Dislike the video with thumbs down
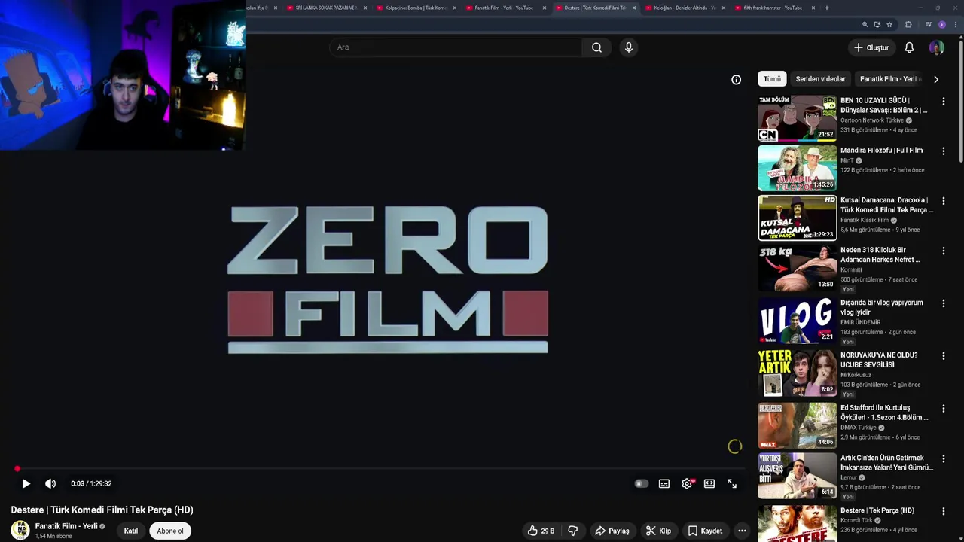The width and height of the screenshot is (964, 542). click(573, 531)
